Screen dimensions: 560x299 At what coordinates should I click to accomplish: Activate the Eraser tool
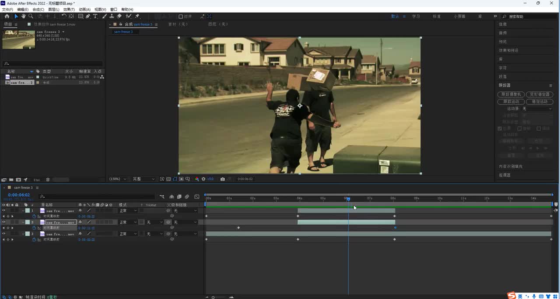tap(119, 16)
